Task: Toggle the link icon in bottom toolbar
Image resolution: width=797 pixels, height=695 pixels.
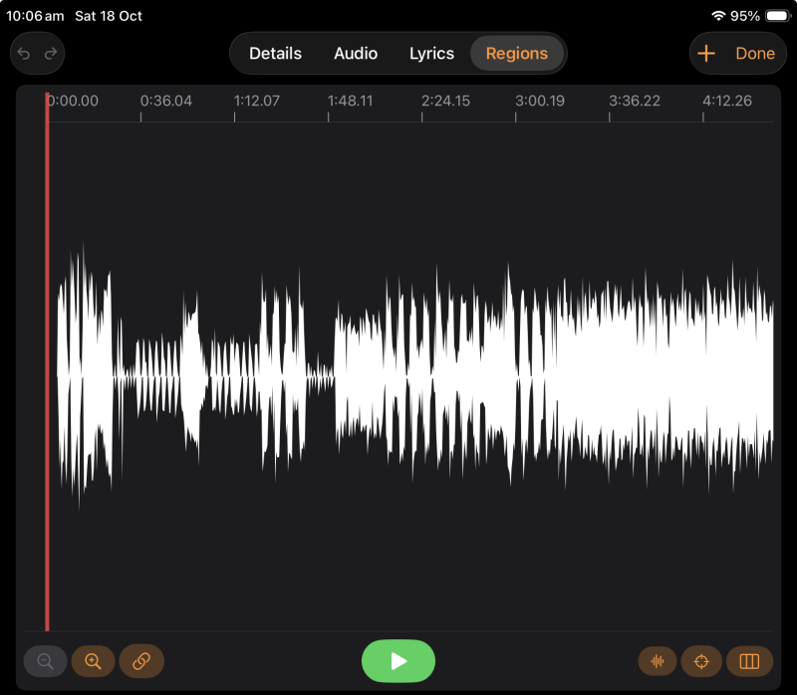Action: click(141, 661)
